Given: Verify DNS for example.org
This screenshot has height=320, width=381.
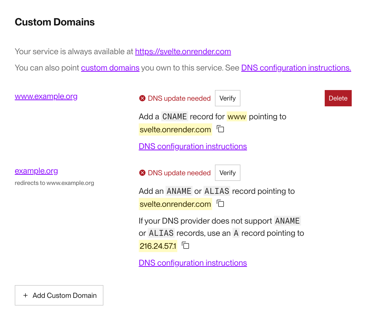Looking at the screenshot, I should point(227,173).
